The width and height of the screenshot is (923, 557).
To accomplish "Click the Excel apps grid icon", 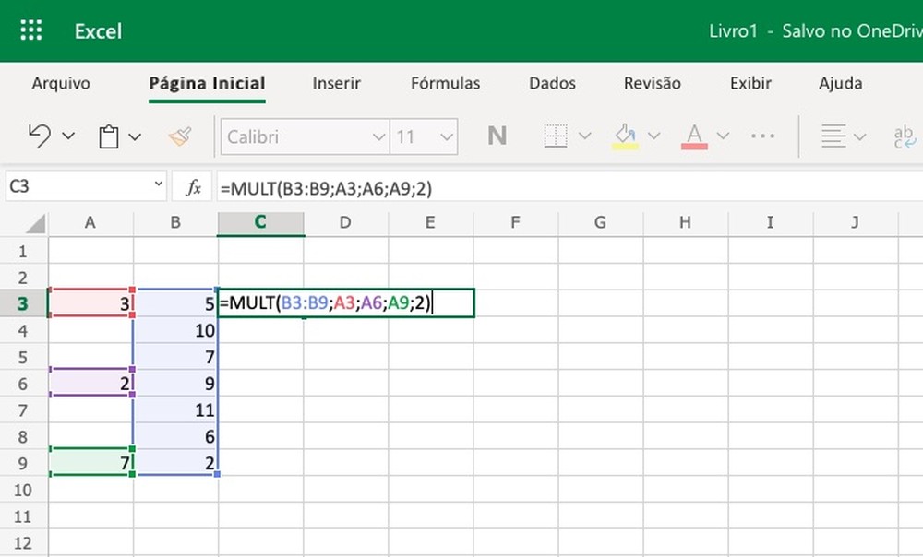I will click(x=30, y=30).
